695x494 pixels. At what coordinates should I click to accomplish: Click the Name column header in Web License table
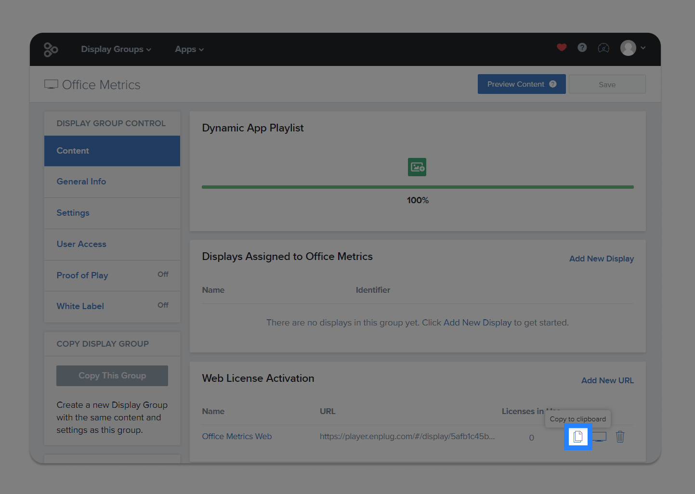[x=213, y=411]
